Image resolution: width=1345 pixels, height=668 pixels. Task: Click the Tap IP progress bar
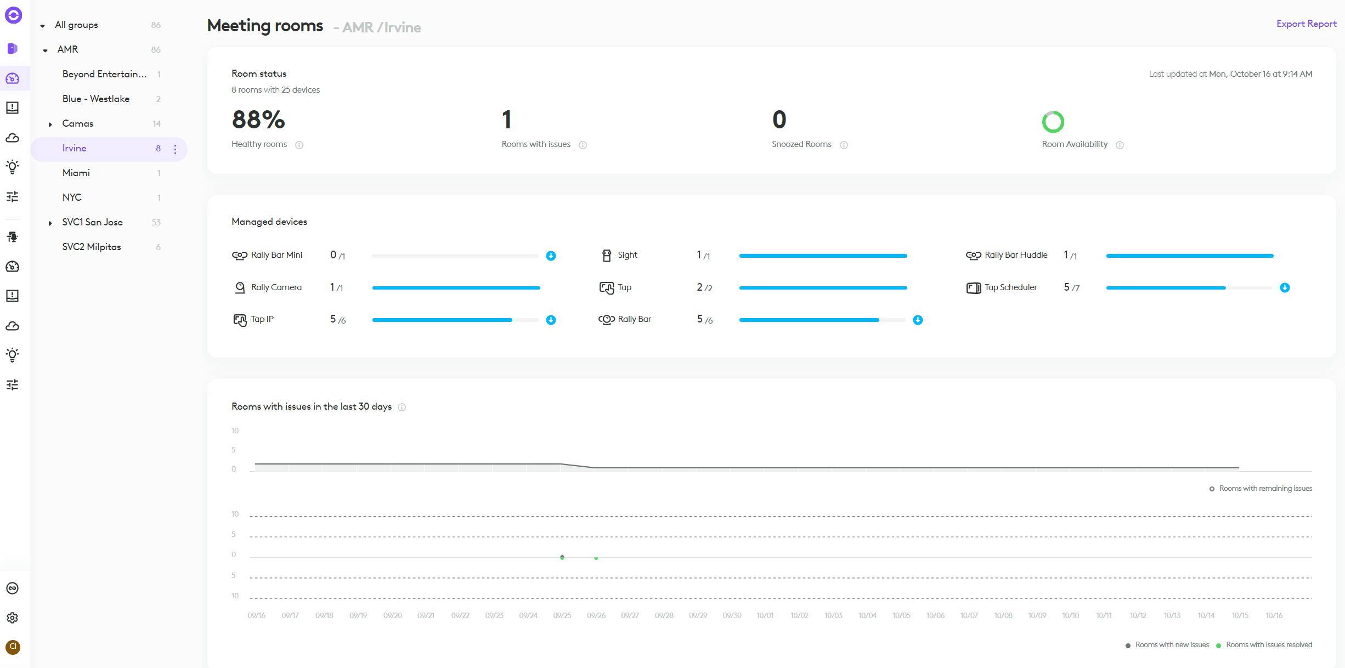click(x=455, y=320)
